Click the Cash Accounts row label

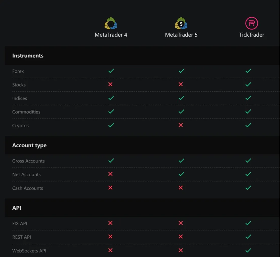click(x=28, y=188)
